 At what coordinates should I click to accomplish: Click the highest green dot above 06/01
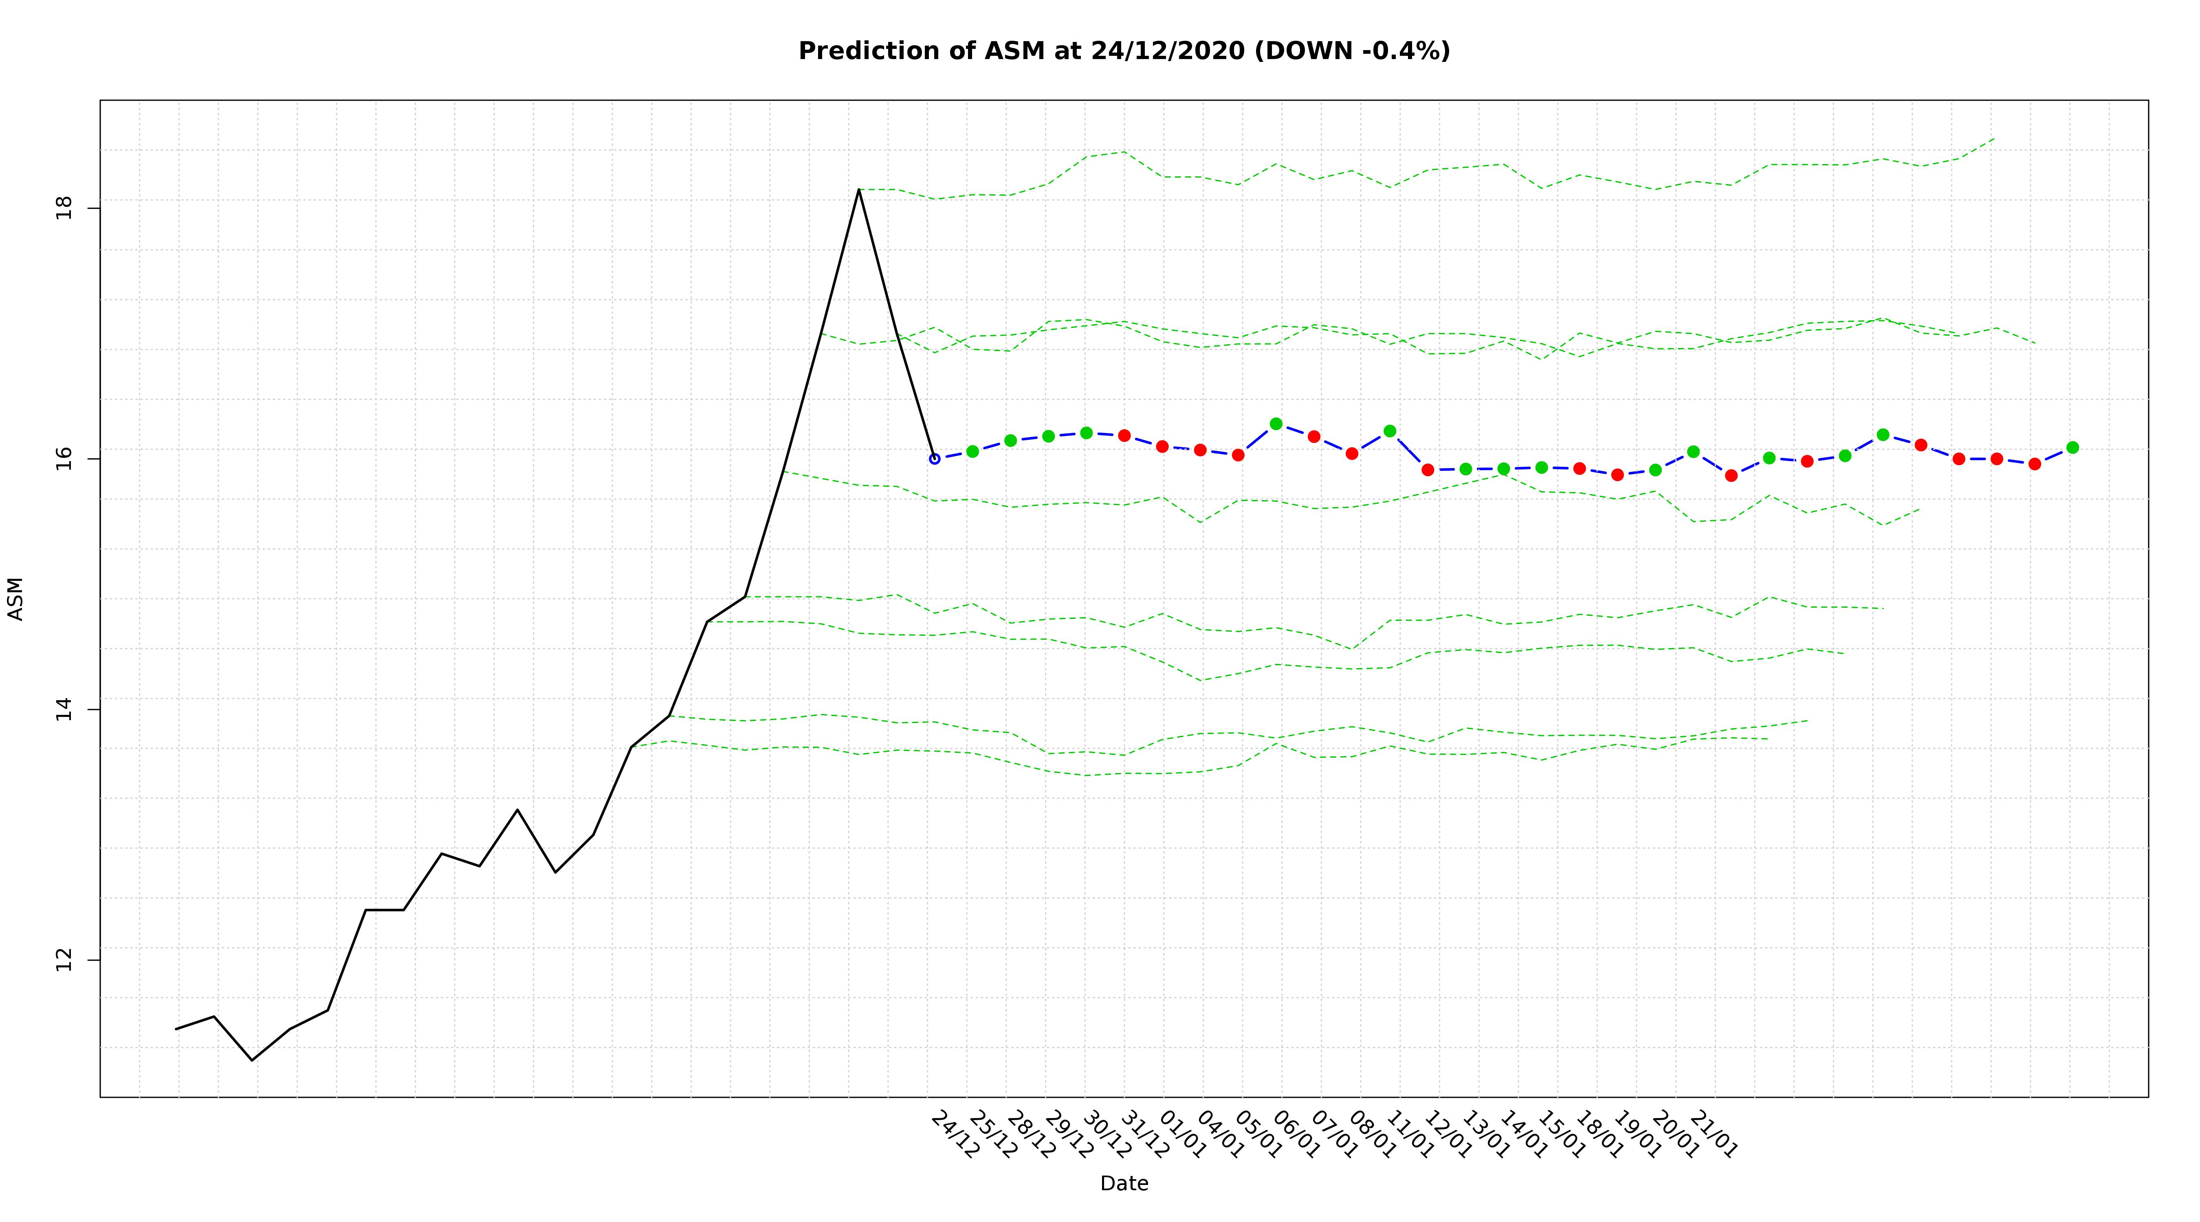pyautogui.click(x=1276, y=424)
